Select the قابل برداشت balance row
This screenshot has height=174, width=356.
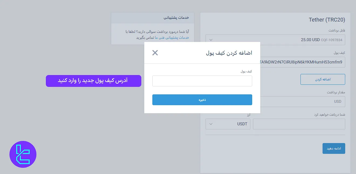pyautogui.click(x=337, y=30)
